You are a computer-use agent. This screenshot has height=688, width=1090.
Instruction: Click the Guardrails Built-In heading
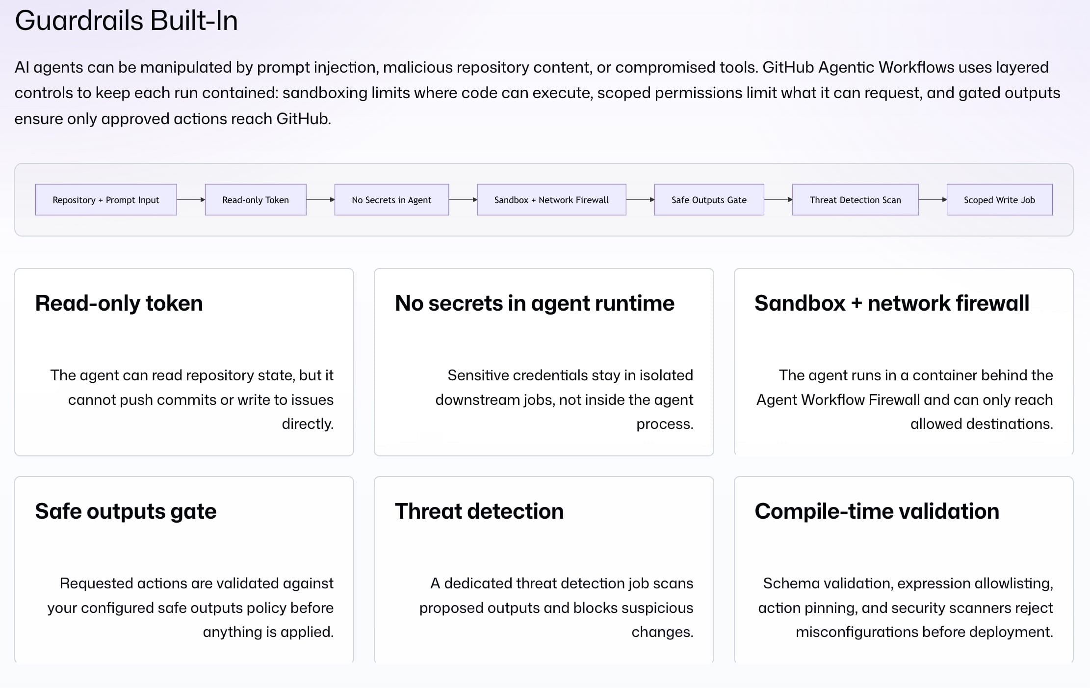126,21
